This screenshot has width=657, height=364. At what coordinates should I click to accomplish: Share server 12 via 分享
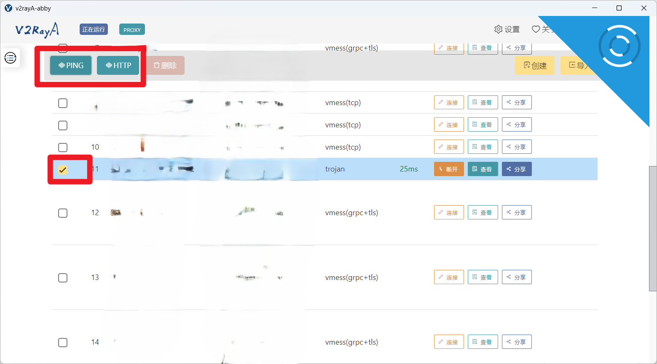coord(517,212)
